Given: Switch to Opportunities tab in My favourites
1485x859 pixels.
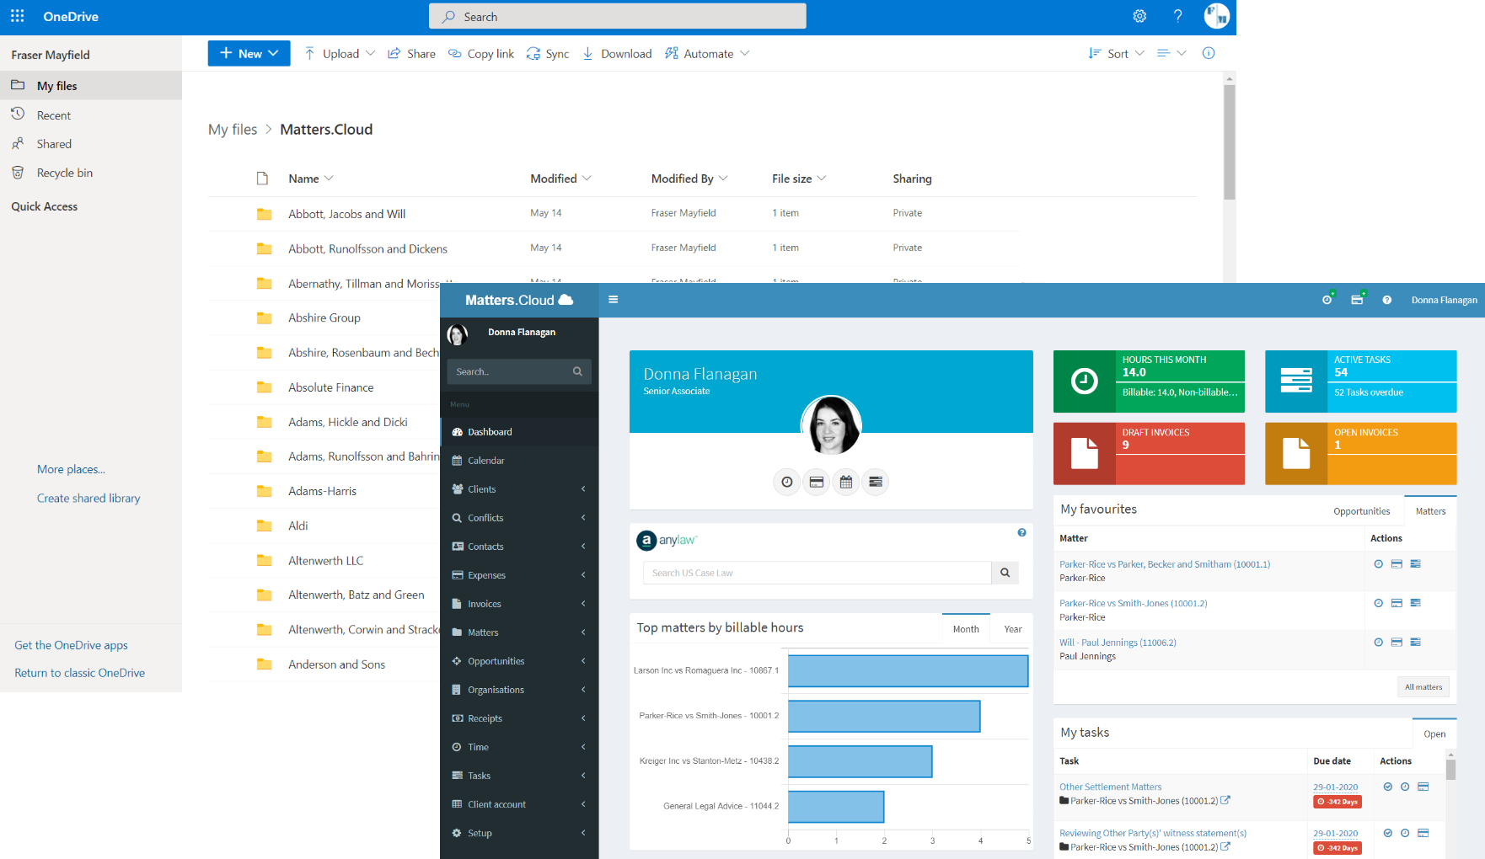Looking at the screenshot, I should click(x=1361, y=511).
